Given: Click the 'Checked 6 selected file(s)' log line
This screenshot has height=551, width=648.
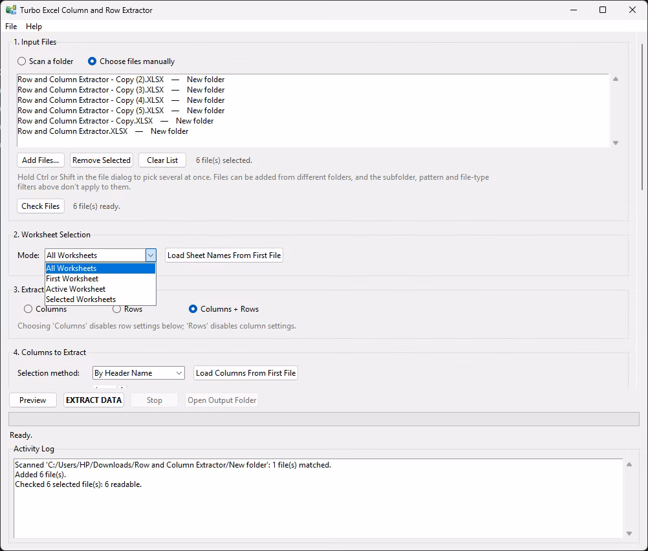Looking at the screenshot, I should (78, 484).
